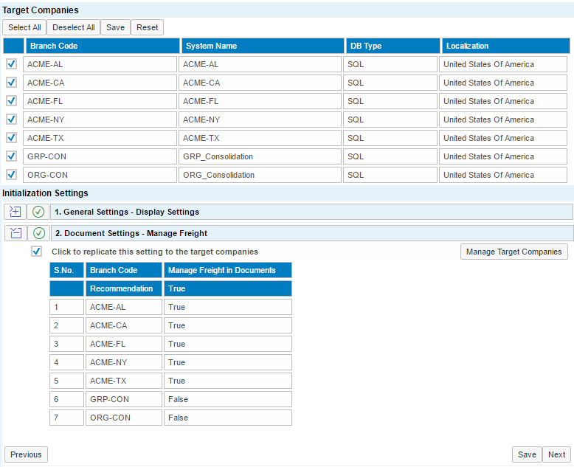Collapse the Document Settings section icon
Image resolution: width=574 pixels, height=467 pixels.
pos(15,233)
